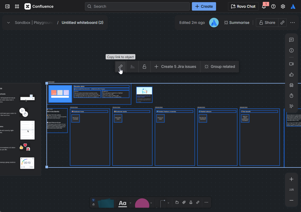Select the Key benefit frame
This screenshot has width=301, height=212.
point(259,137)
